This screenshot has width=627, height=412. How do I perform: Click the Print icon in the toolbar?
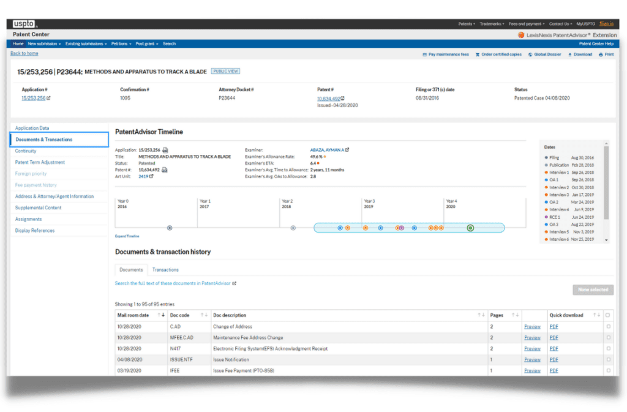tap(601, 54)
